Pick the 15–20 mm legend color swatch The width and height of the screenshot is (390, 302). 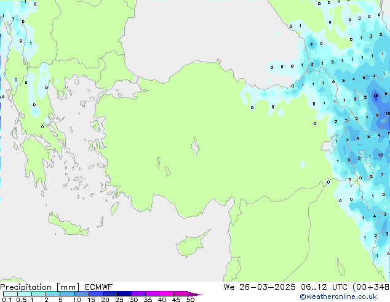96,294
